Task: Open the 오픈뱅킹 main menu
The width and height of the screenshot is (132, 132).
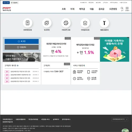Action: [x=113, y=9]
